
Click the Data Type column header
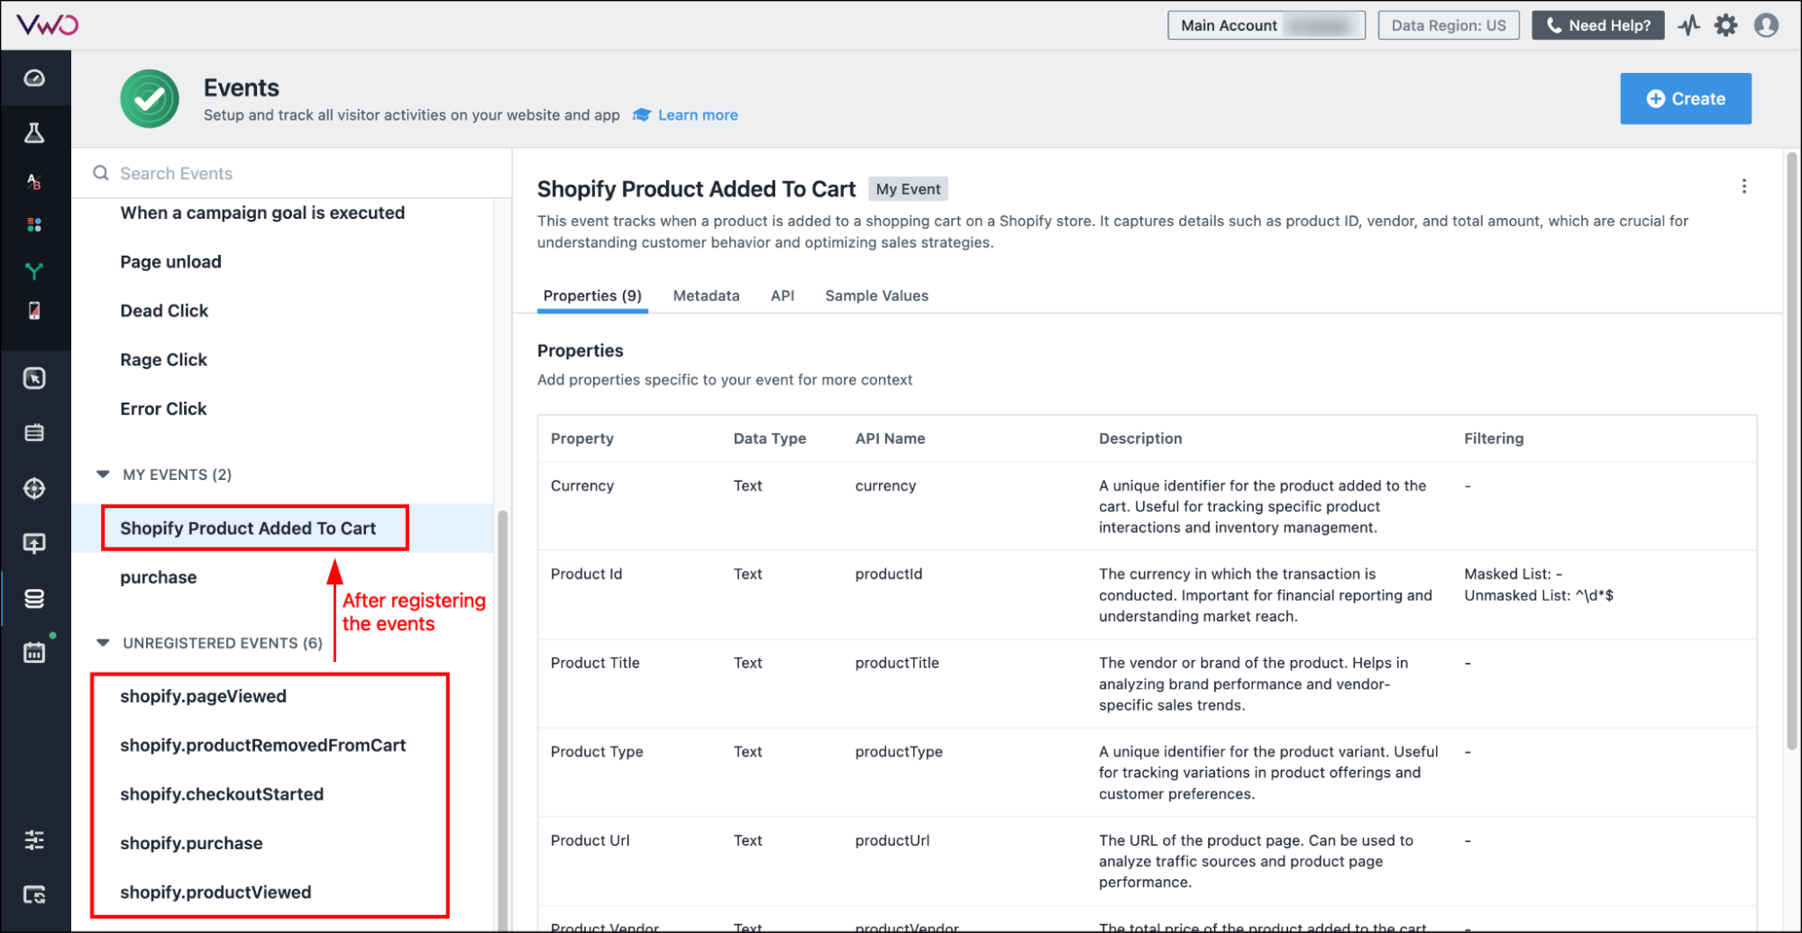pyautogui.click(x=769, y=439)
